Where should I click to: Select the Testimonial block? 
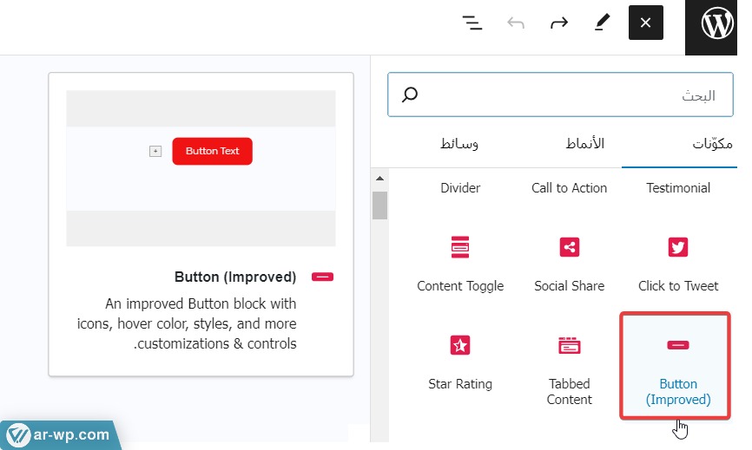(x=678, y=188)
